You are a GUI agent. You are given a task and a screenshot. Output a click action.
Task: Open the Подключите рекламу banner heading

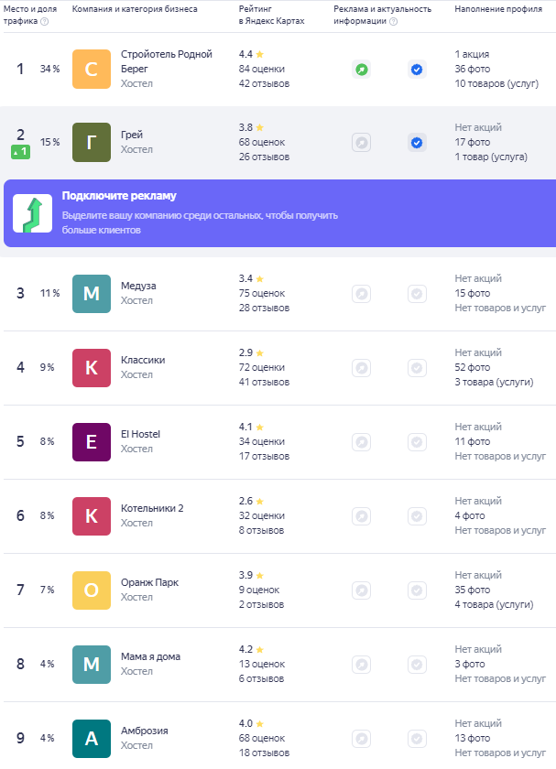coord(119,196)
